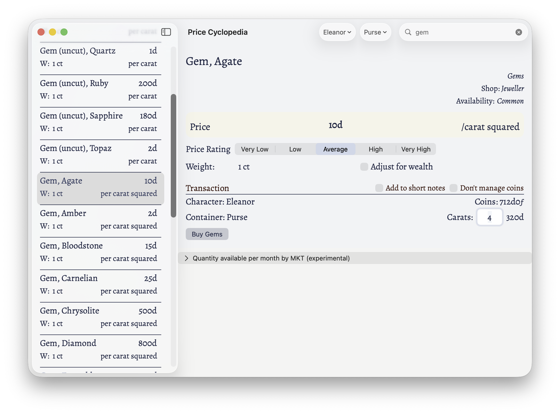Toggle the sidebar visibility icon
The width and height of the screenshot is (560, 414).
pyautogui.click(x=166, y=32)
